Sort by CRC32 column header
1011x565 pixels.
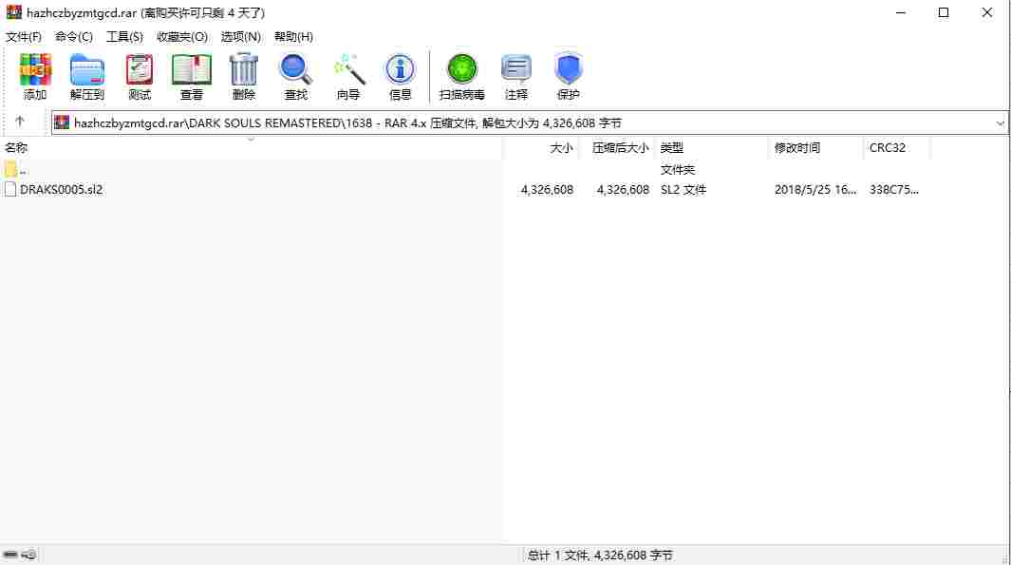pyautogui.click(x=888, y=148)
